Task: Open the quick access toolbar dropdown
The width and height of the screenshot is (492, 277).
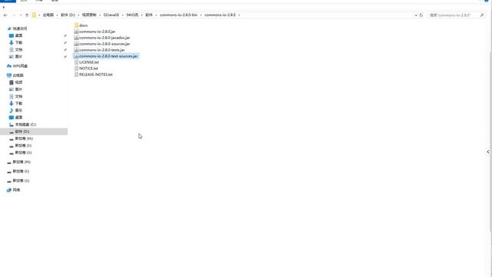Action: [3, 7]
